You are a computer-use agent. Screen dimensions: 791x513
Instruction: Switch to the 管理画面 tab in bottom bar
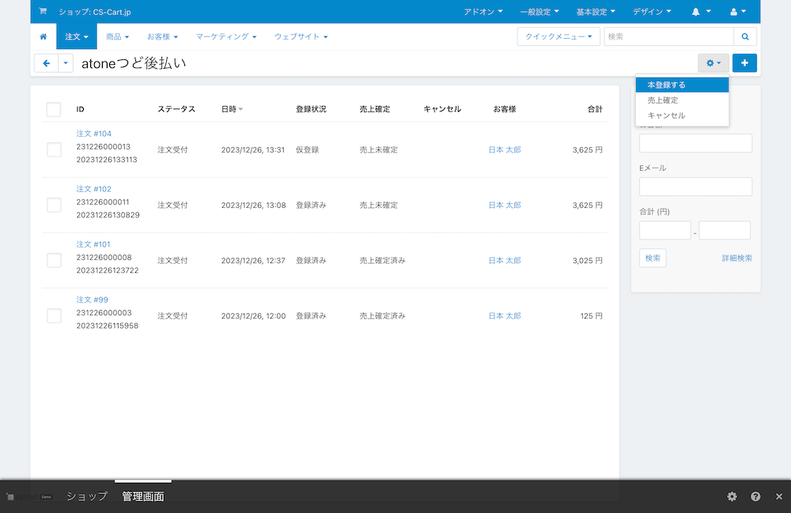click(143, 496)
